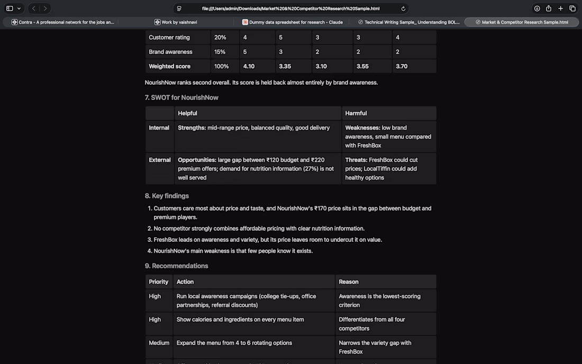The height and width of the screenshot is (364, 582).
Task: Click the address bar file URL field
Action: pos(290,8)
